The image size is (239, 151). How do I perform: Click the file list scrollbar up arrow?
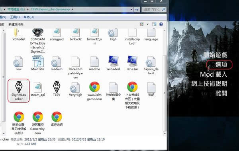coord(165,31)
